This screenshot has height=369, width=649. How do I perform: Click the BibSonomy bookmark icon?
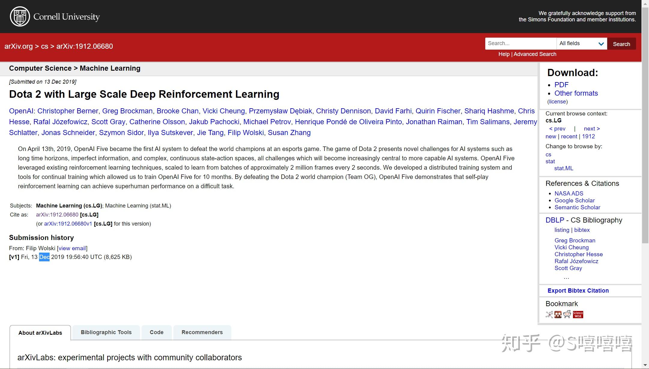coord(549,315)
